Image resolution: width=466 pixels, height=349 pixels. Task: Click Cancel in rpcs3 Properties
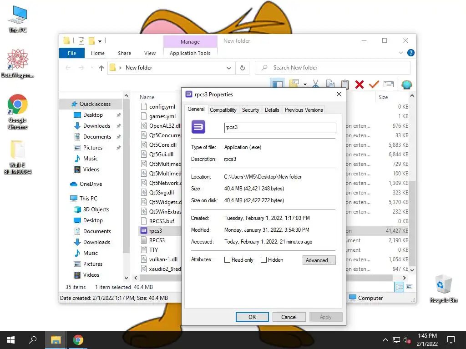(289, 317)
